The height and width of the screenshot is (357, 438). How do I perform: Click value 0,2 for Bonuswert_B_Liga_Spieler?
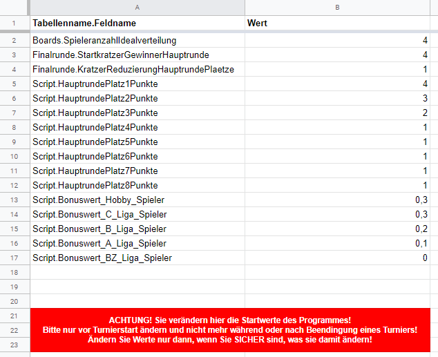(337, 229)
